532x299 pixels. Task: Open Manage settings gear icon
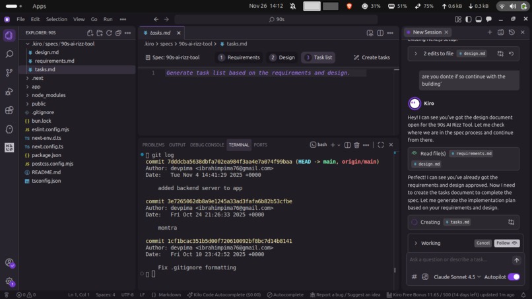pos(9,282)
